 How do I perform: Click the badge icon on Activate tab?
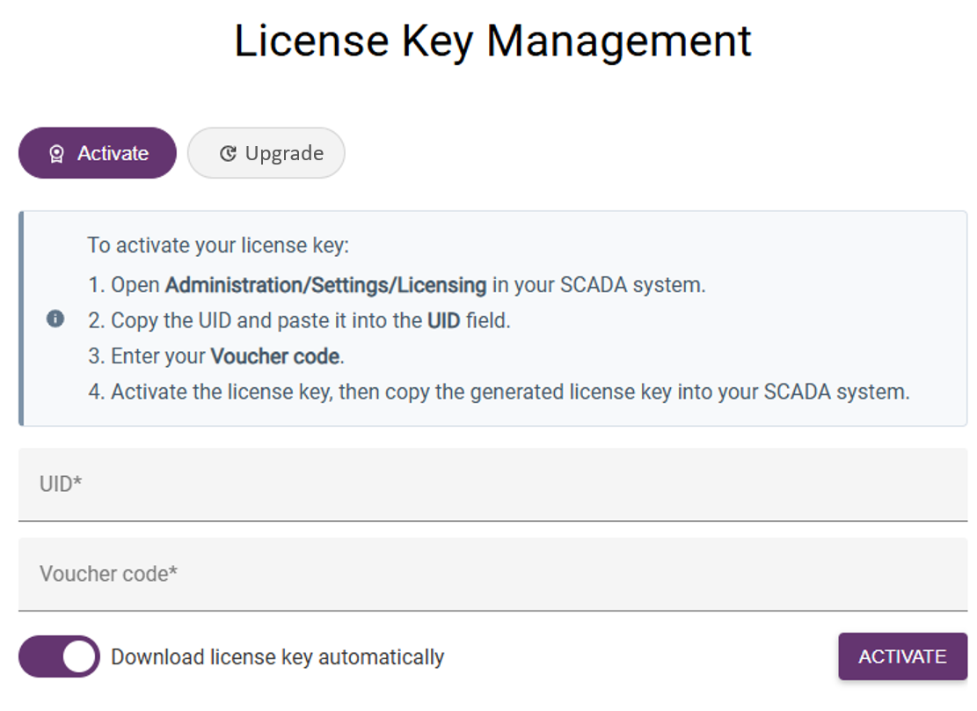[56, 153]
